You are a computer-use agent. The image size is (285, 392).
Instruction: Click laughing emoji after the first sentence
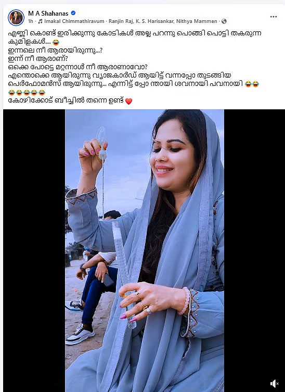pyautogui.click(x=56, y=43)
